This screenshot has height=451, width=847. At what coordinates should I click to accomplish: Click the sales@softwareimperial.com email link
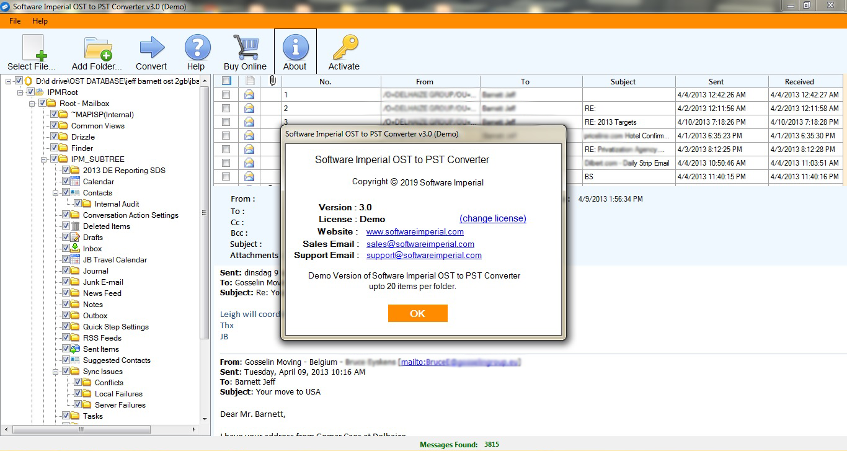420,244
